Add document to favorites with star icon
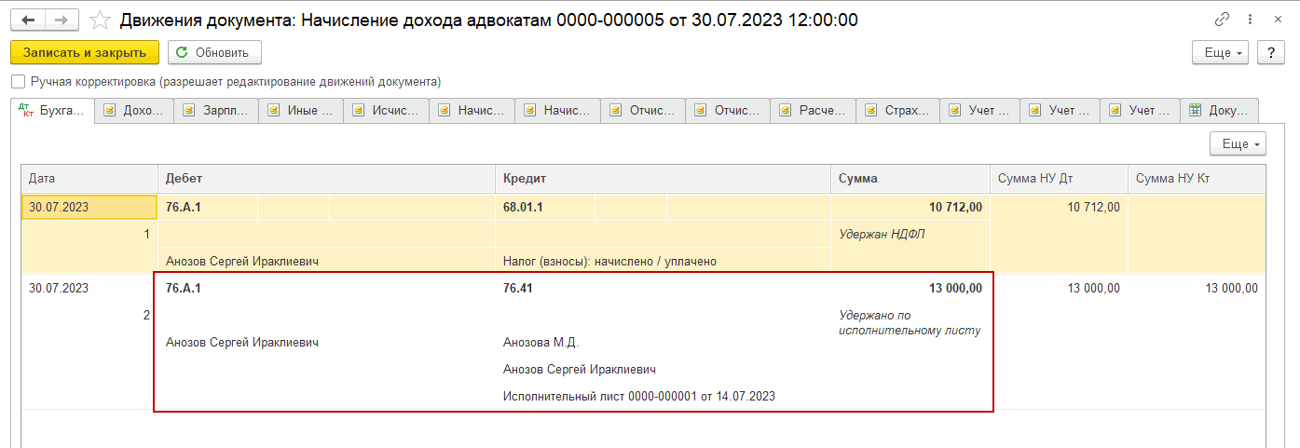 [x=100, y=20]
